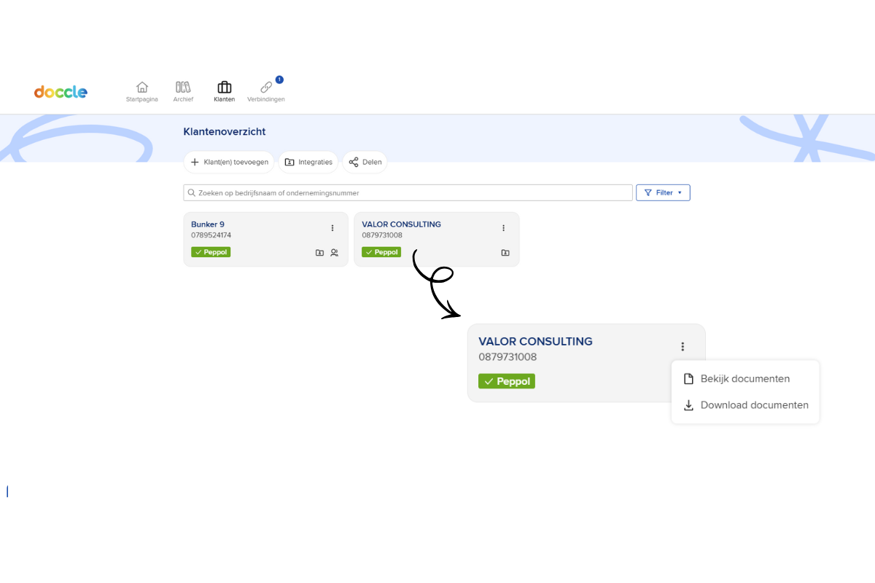Click the folder icon on Bunker 9 card
875x583 pixels.
click(319, 253)
